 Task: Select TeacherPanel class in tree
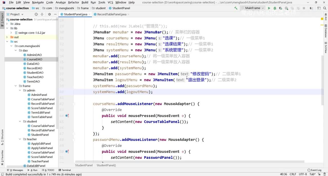[40, 161]
